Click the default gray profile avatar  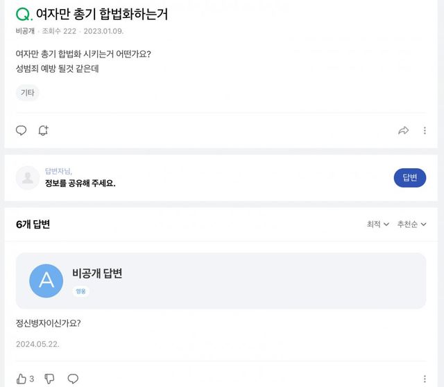coord(28,178)
